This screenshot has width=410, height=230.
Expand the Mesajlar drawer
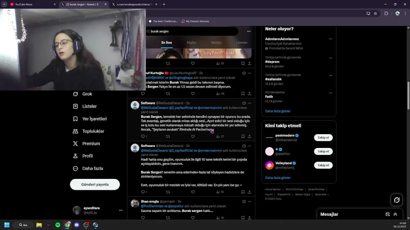pyautogui.click(x=395, y=214)
